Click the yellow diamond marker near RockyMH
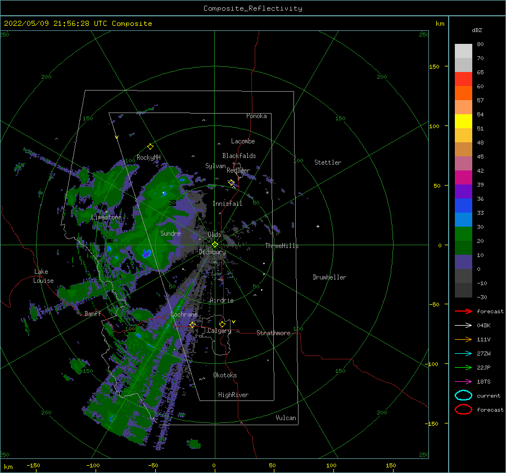 [x=150, y=147]
